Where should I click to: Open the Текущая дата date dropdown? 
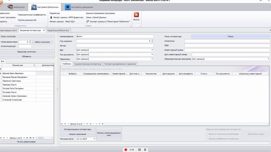pos(94,139)
